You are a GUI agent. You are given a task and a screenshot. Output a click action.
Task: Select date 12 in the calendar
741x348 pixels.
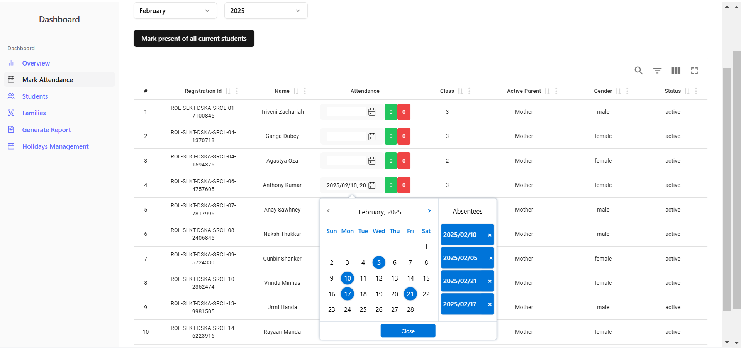(x=379, y=278)
